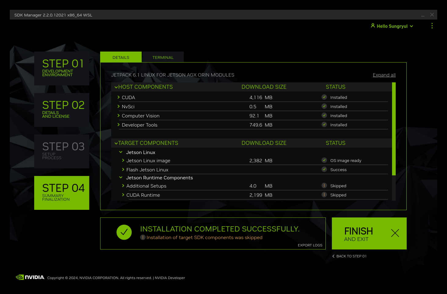Click the large green installation completed checkmark
The height and width of the screenshot is (294, 447).
tap(124, 232)
